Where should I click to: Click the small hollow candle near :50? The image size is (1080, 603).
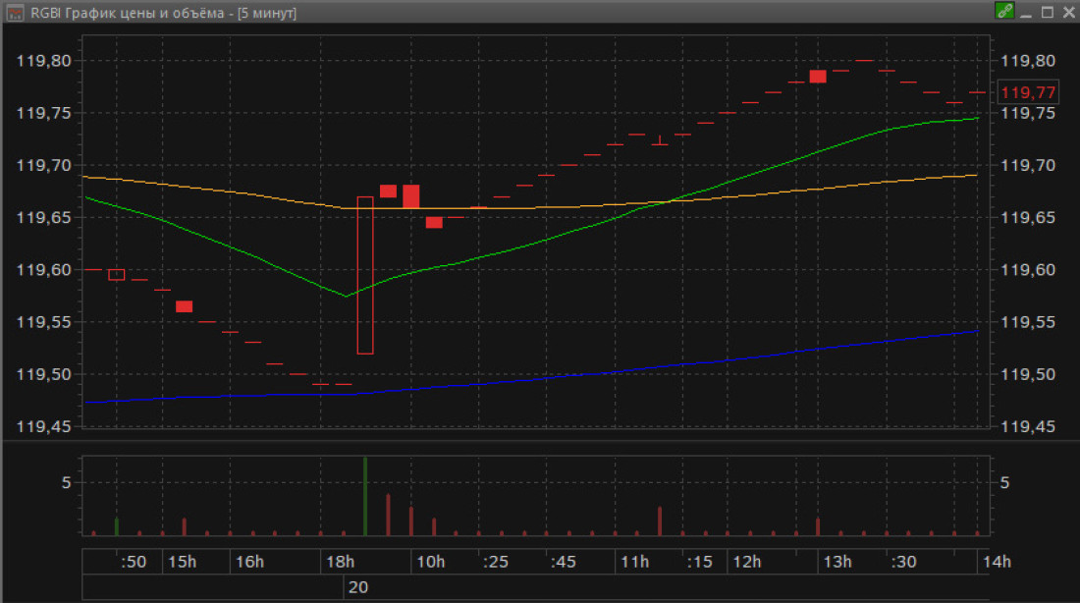point(117,275)
